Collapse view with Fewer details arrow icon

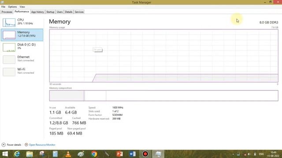[4, 144]
